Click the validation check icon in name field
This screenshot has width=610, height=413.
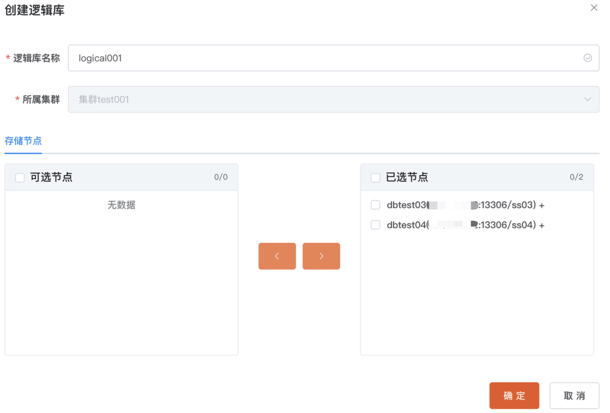click(588, 58)
